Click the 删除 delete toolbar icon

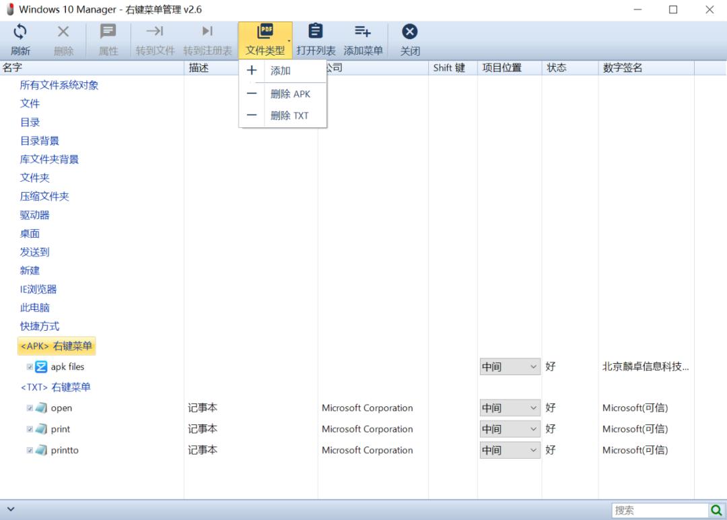click(63, 32)
